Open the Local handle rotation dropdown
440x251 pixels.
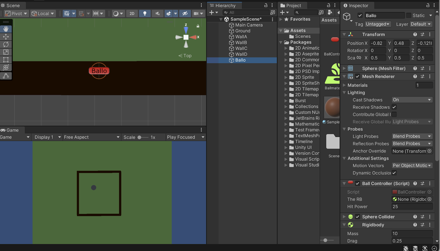point(43,13)
